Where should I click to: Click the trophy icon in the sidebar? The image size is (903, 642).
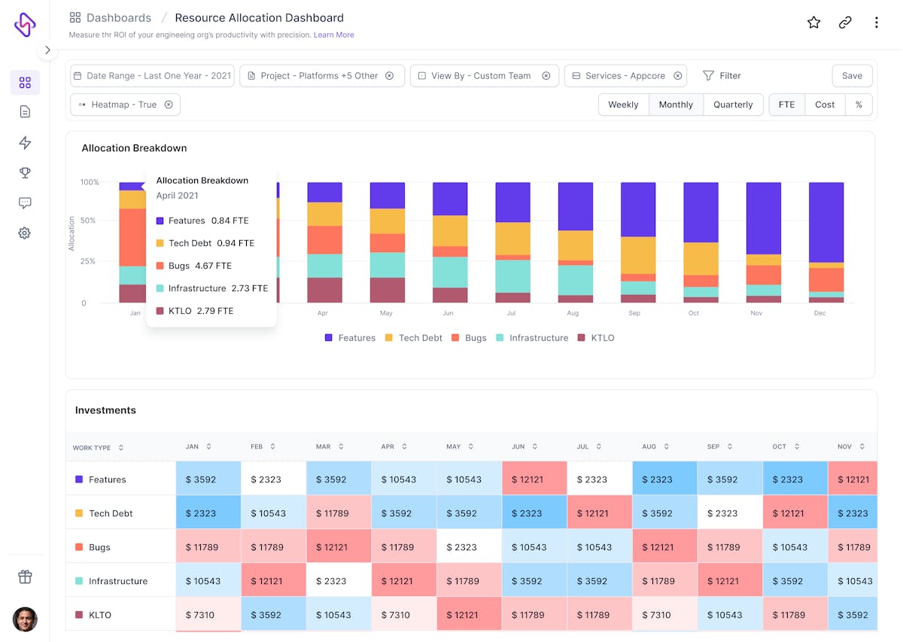pyautogui.click(x=25, y=172)
